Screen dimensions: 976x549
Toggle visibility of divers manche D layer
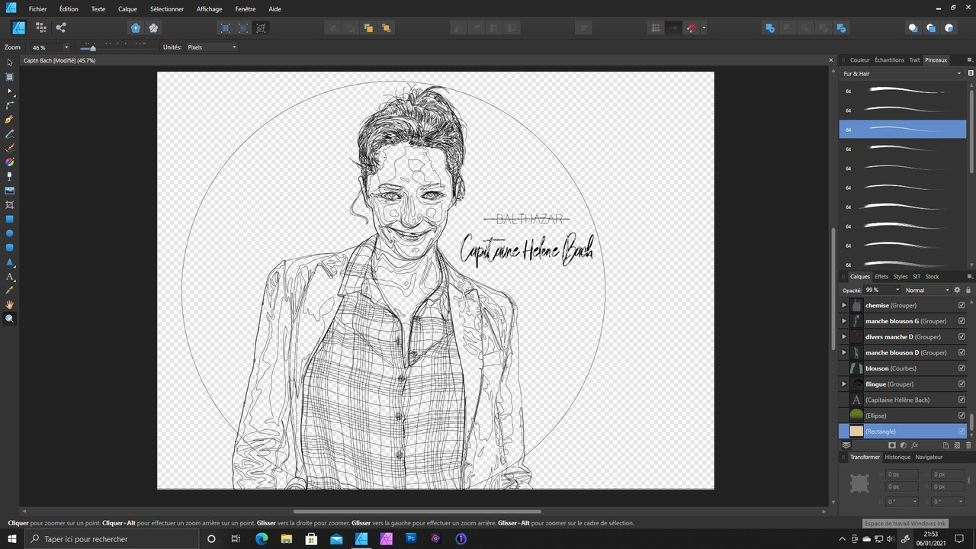tap(962, 336)
